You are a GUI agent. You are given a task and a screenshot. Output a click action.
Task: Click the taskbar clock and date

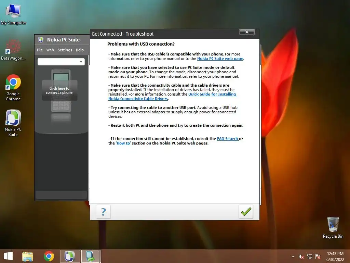point(335,256)
